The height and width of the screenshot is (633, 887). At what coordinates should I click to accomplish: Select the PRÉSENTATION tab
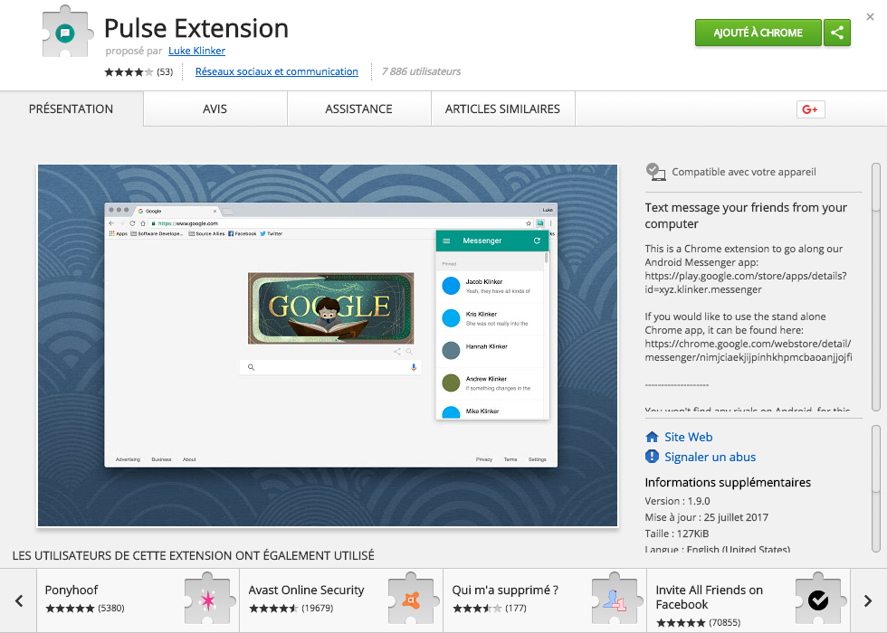click(x=72, y=109)
